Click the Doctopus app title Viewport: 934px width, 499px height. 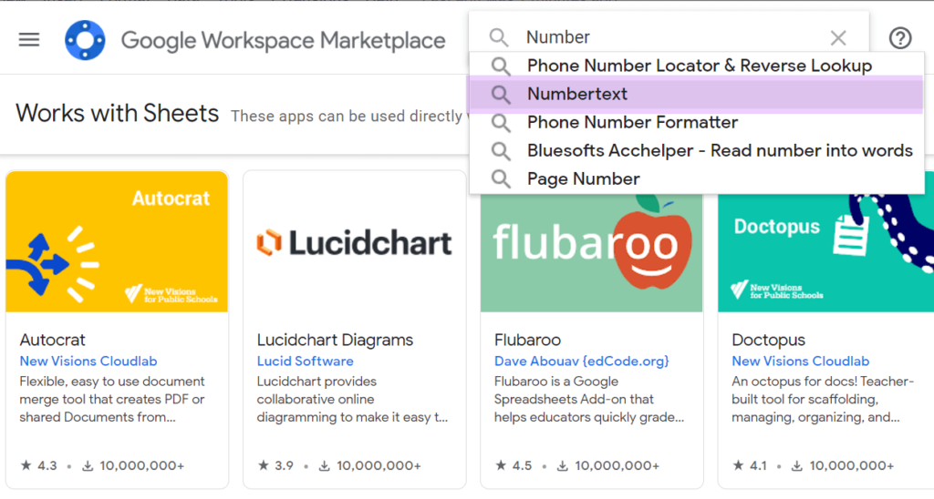coord(768,341)
